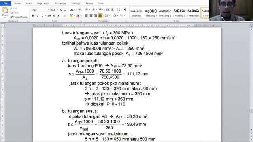This screenshot has width=253, height=142.
Task: Switch to the Home tab
Action: click(17, 3)
